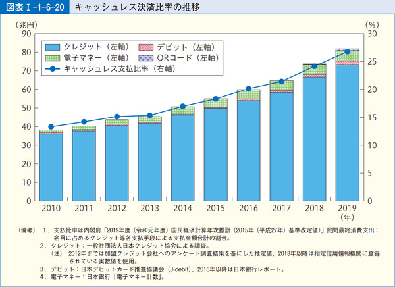Click the line data point above 2019

pos(347,51)
